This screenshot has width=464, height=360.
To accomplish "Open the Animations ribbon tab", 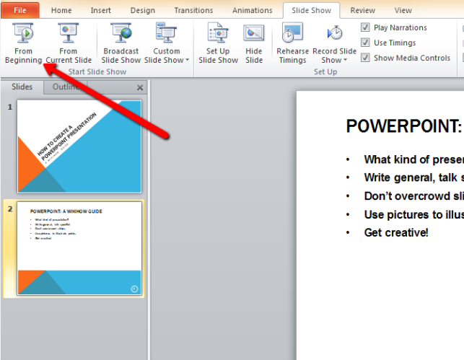I will [253, 11].
